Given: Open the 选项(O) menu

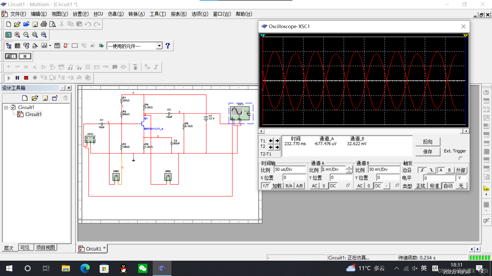Looking at the screenshot, I should point(200,14).
